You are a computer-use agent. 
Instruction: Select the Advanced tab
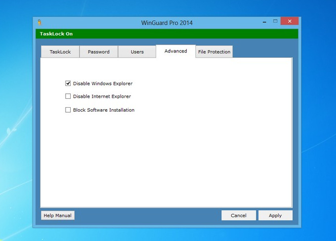click(x=176, y=51)
